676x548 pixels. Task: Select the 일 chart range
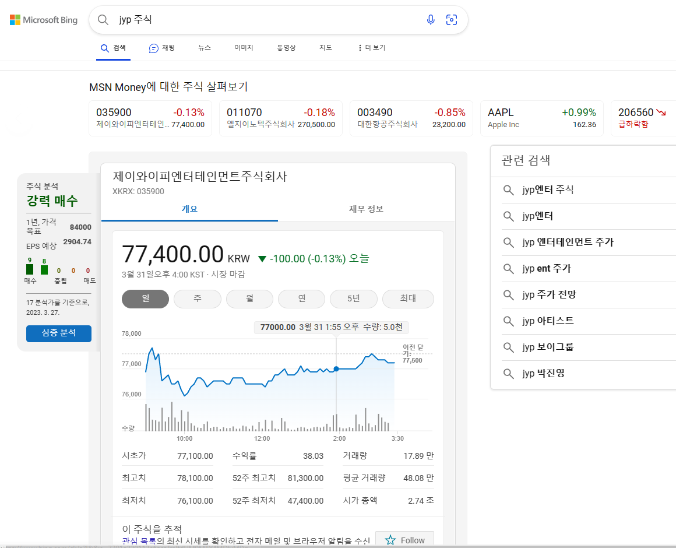coord(145,299)
